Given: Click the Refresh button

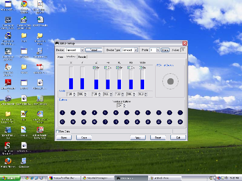Looking at the screenshot, I should (94, 50).
